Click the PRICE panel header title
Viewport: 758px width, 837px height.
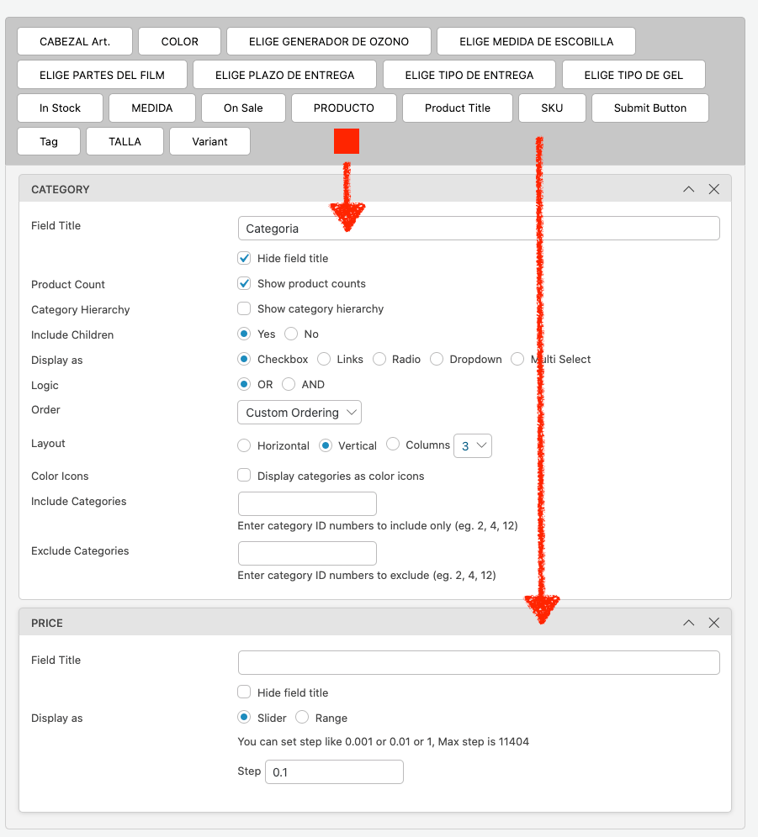click(47, 623)
